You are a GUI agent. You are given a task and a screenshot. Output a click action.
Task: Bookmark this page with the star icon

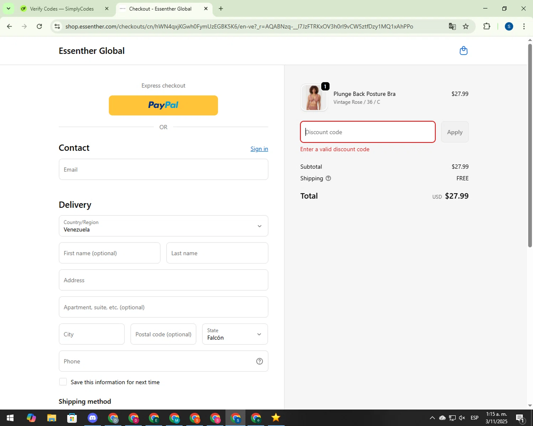pyautogui.click(x=465, y=26)
